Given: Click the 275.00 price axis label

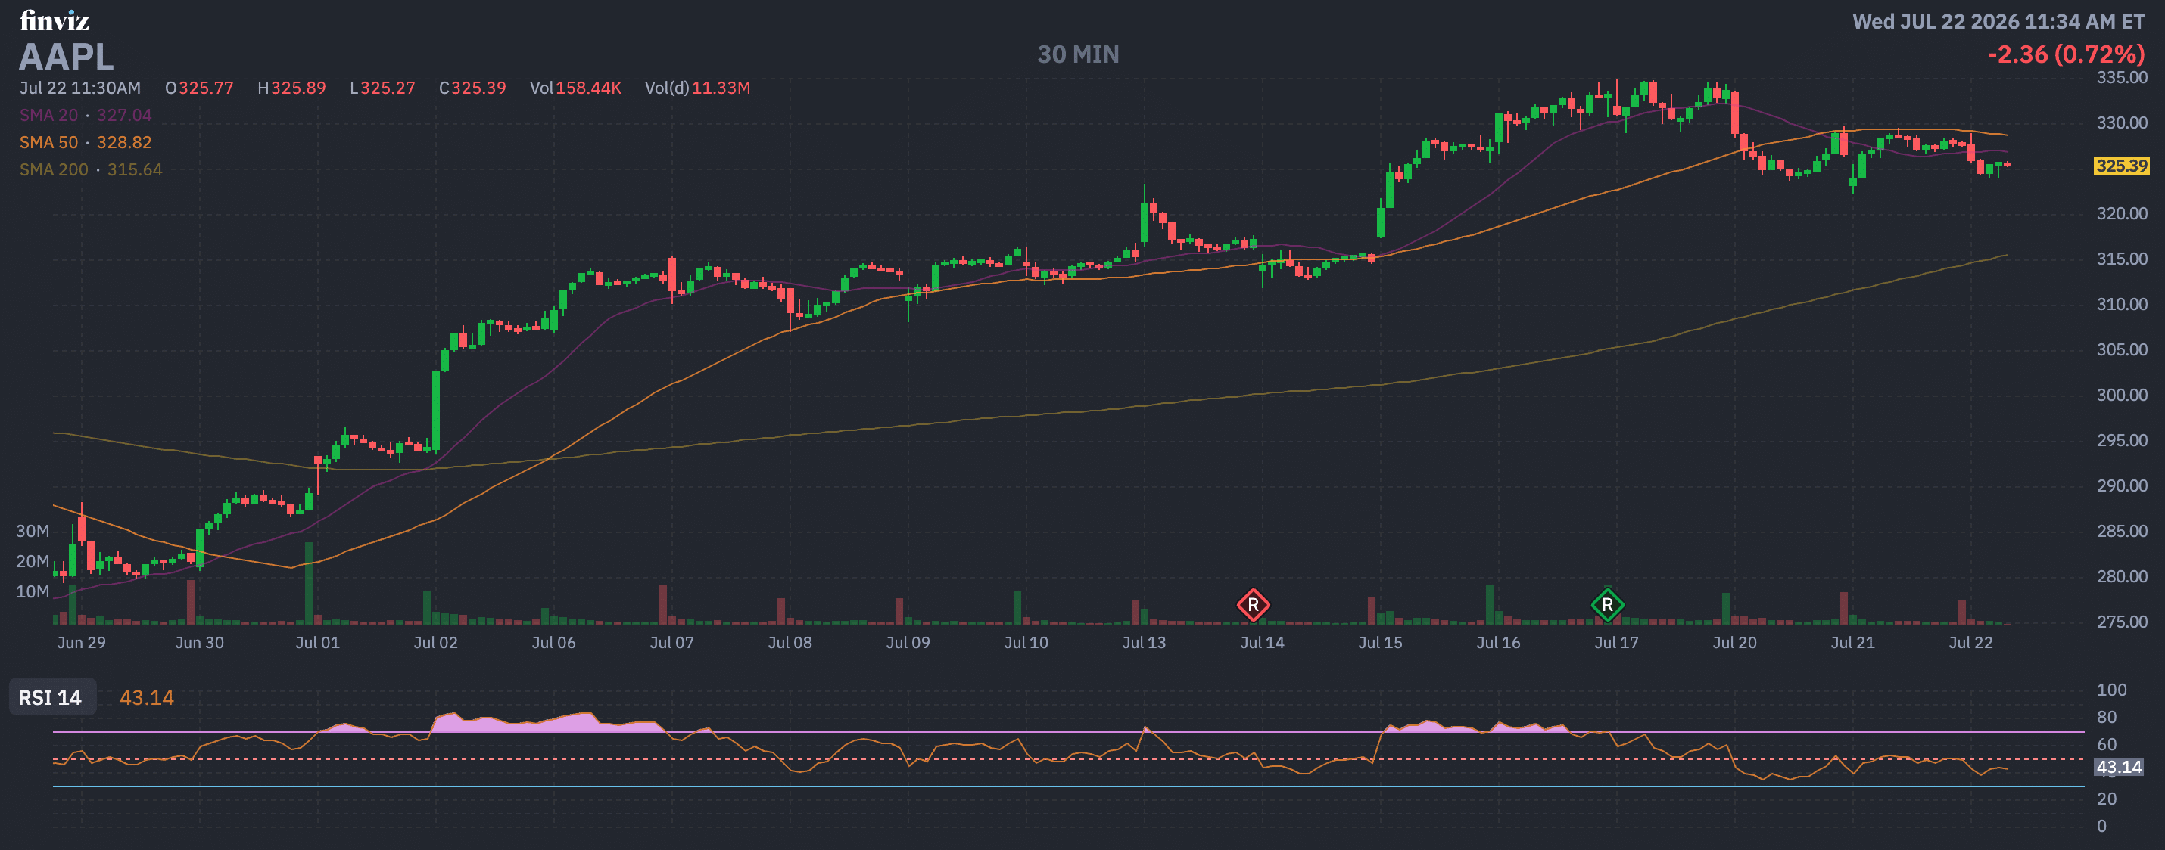Looking at the screenshot, I should [2121, 622].
